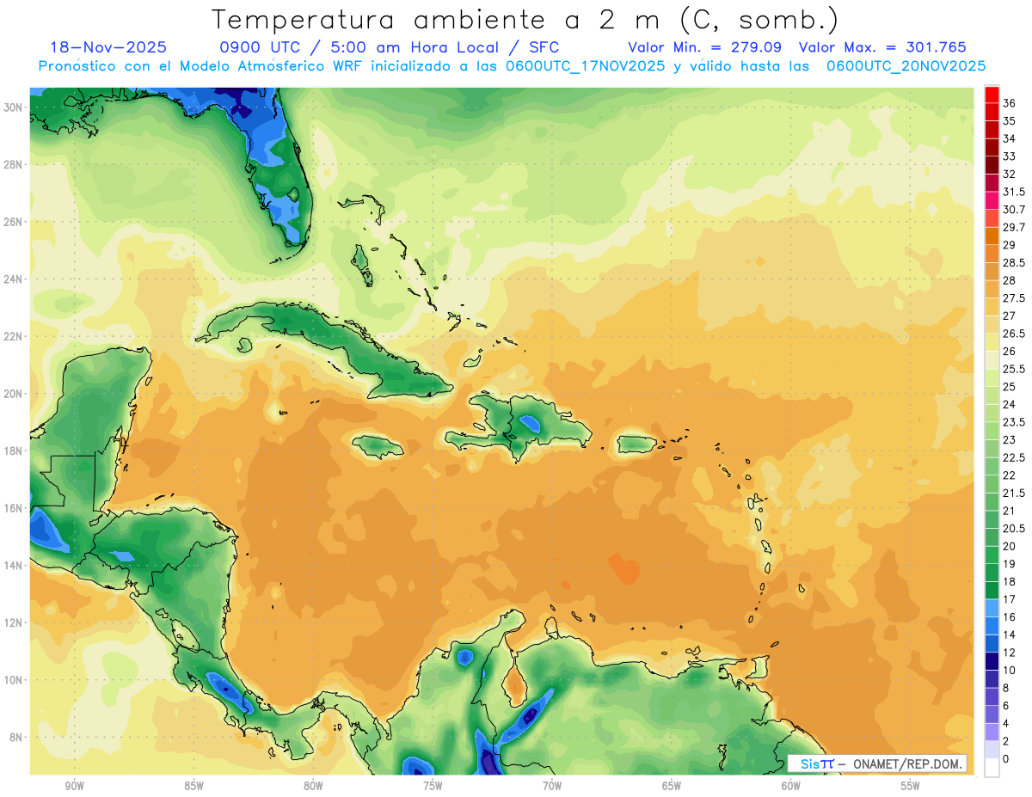Image resolution: width=1032 pixels, height=797 pixels.
Task: Click the "0600UTC_17NOV2025" initialization time
Action: (x=586, y=66)
